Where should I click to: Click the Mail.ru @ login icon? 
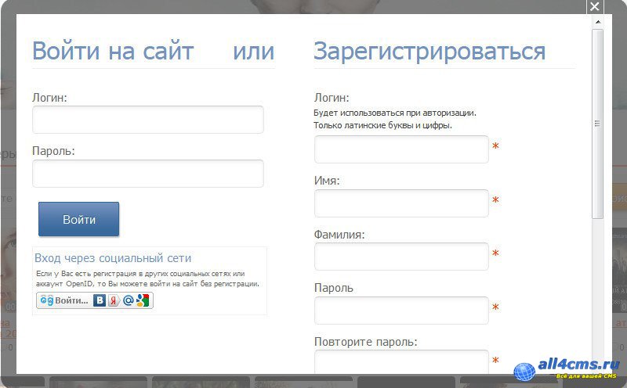[x=128, y=300]
